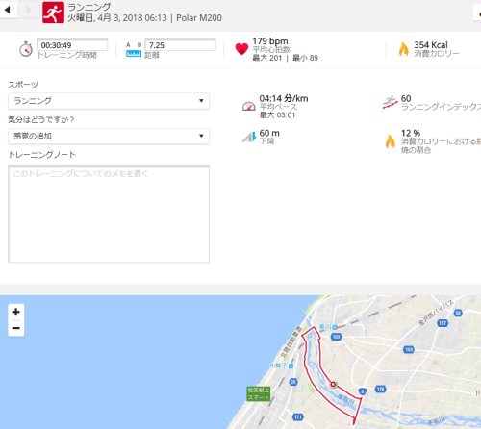Click the route 157 shield on map
The image size is (481, 429).
(443, 323)
